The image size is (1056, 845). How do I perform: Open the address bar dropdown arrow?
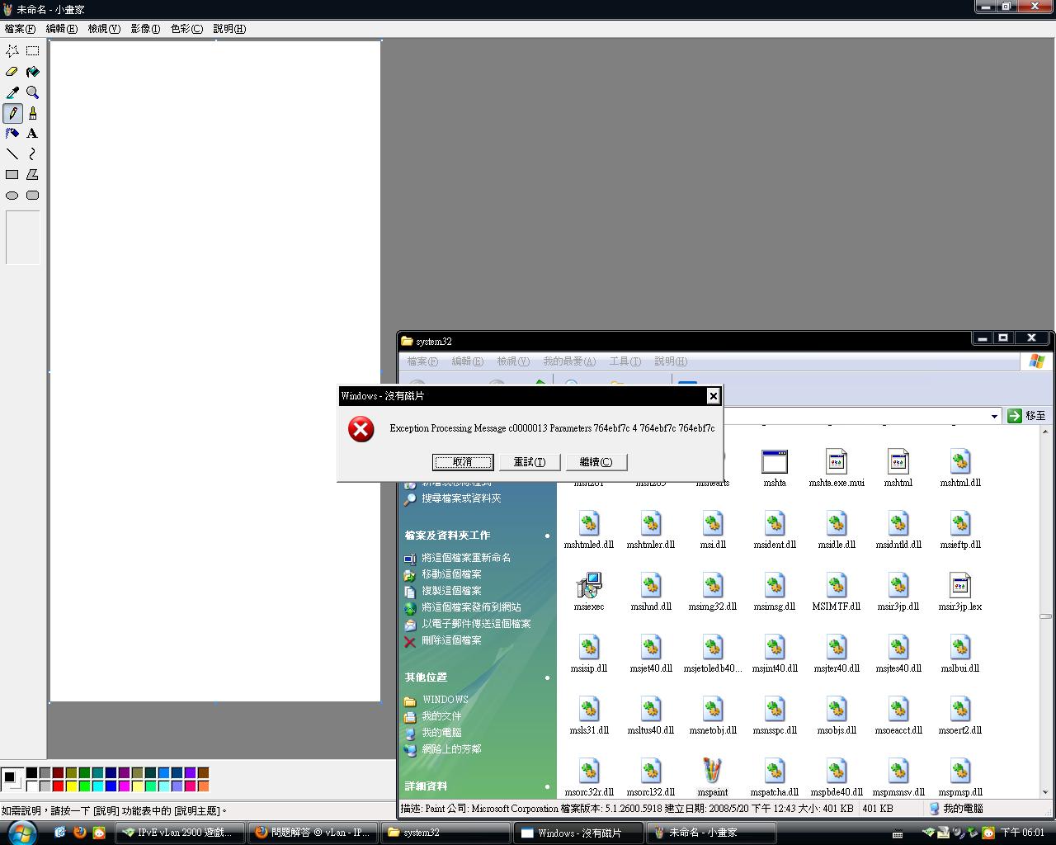click(994, 416)
